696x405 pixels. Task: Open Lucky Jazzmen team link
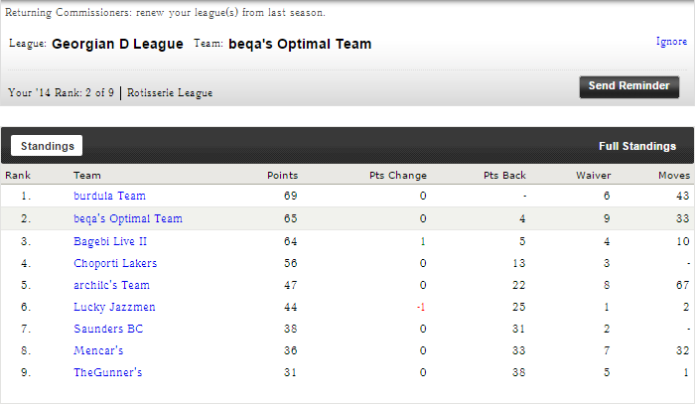coord(114,307)
